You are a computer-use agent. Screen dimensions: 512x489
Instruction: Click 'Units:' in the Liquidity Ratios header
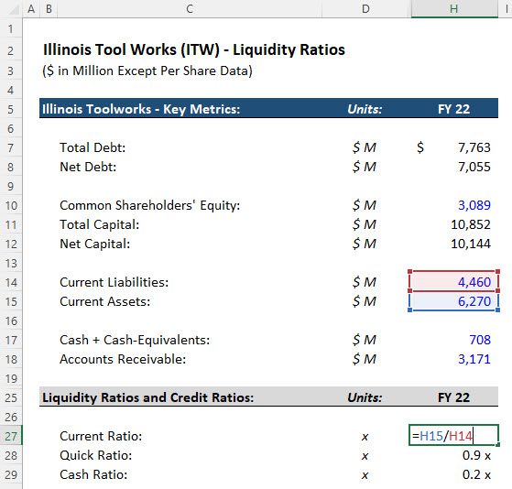click(x=365, y=397)
